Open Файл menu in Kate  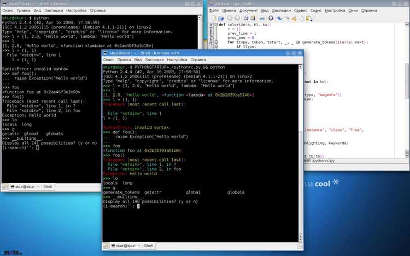[214, 10]
